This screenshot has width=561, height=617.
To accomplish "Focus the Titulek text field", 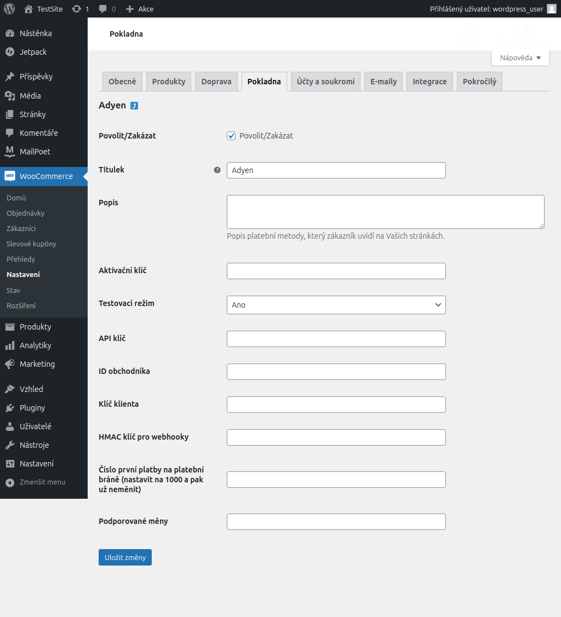I will 336,170.
